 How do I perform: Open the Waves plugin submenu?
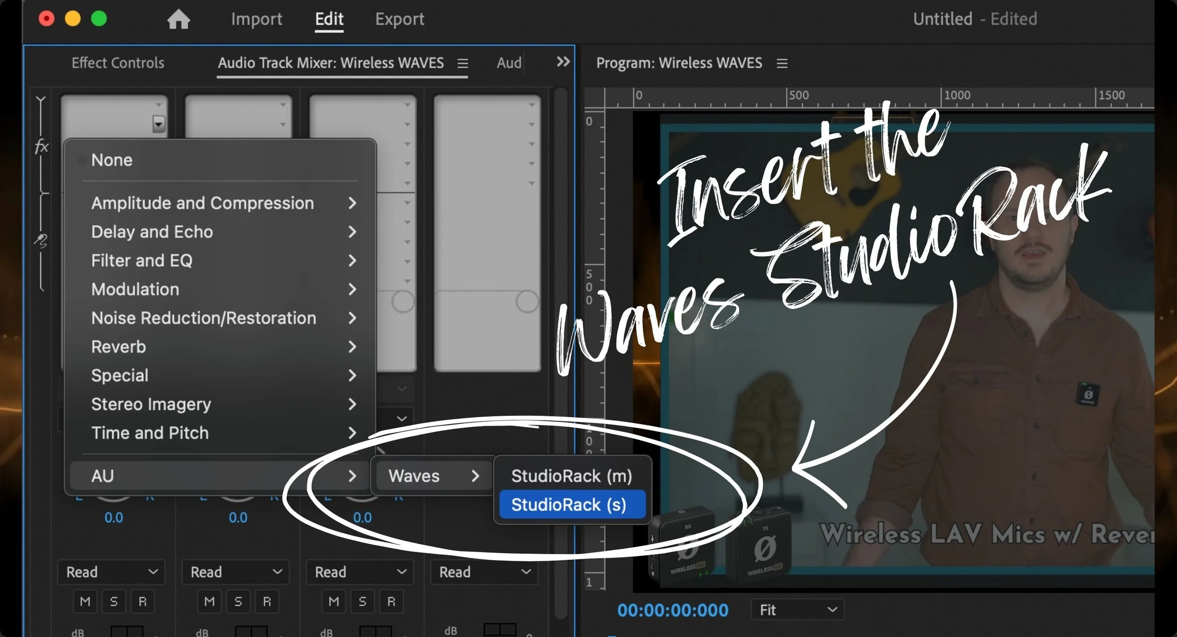433,476
